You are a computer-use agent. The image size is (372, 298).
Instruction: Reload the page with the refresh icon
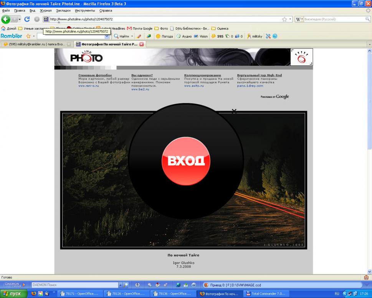[x=27, y=19]
